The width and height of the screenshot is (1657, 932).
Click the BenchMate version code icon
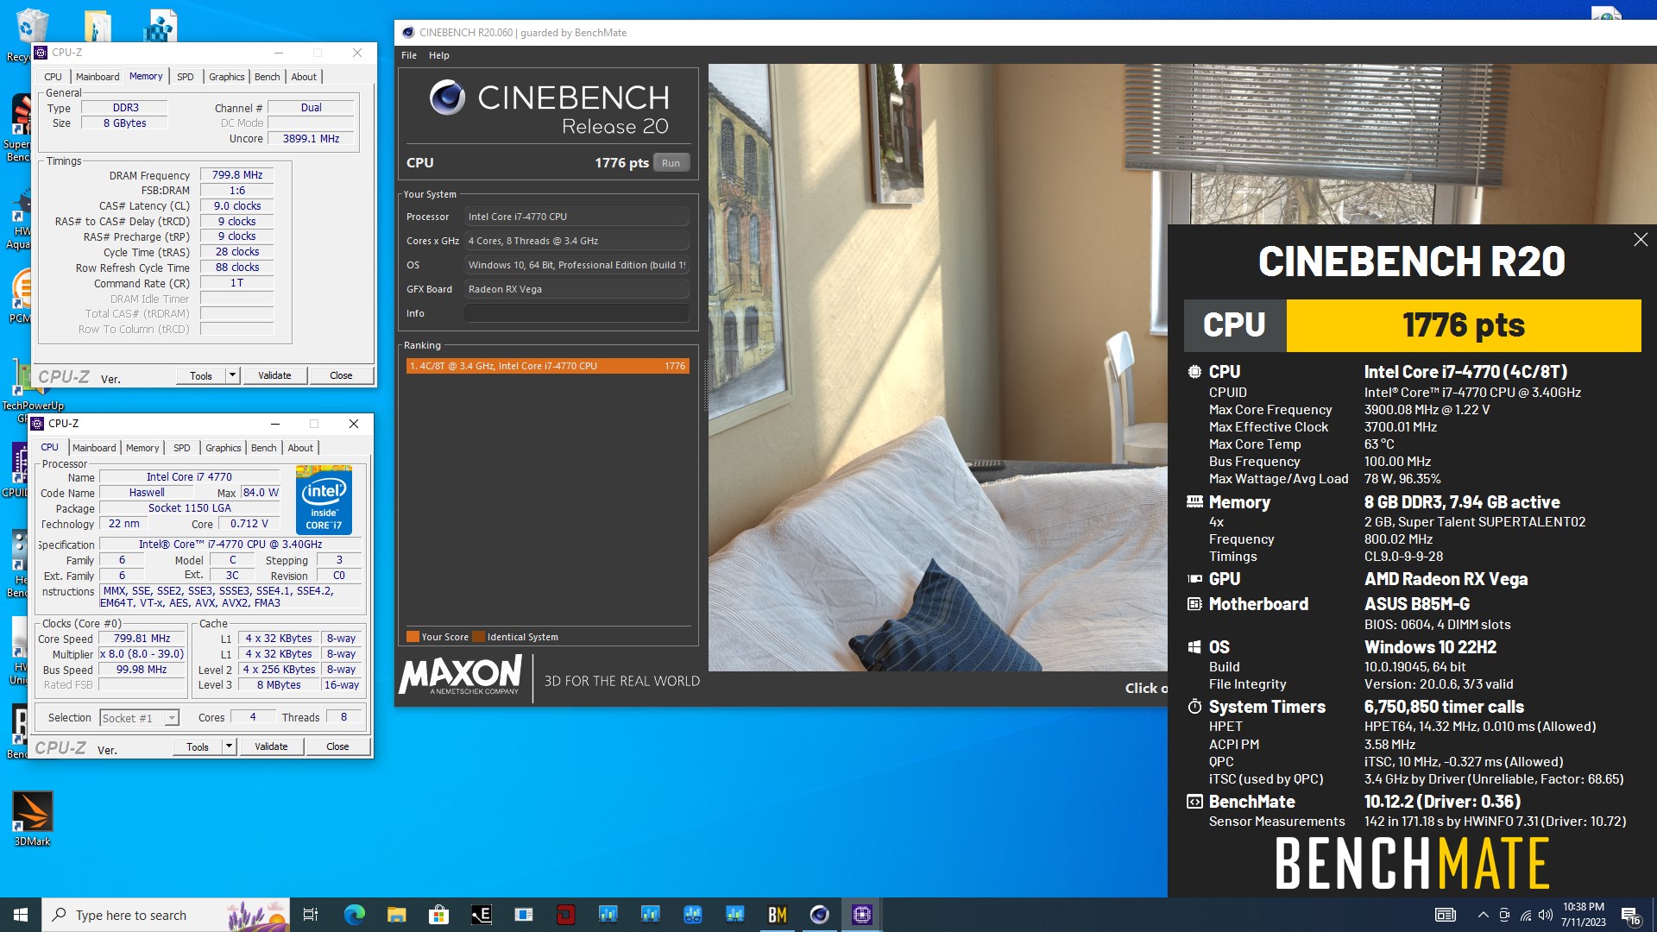[x=1194, y=802]
